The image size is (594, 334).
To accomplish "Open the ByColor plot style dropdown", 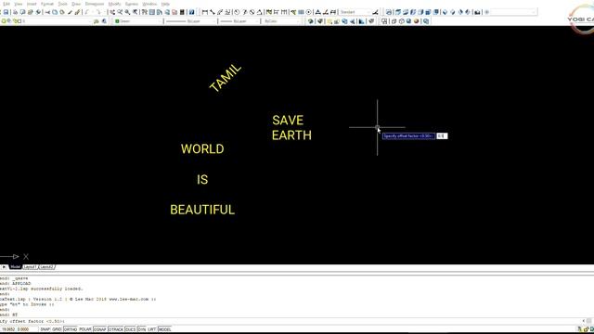I will coord(282,21).
